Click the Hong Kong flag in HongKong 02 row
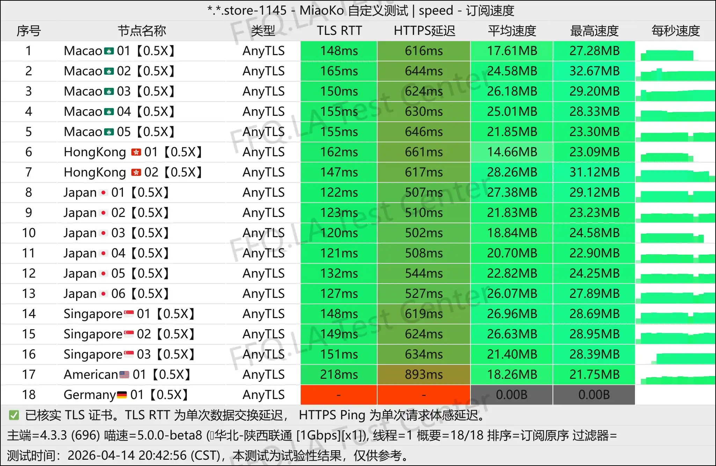716x466 pixels. point(136,173)
